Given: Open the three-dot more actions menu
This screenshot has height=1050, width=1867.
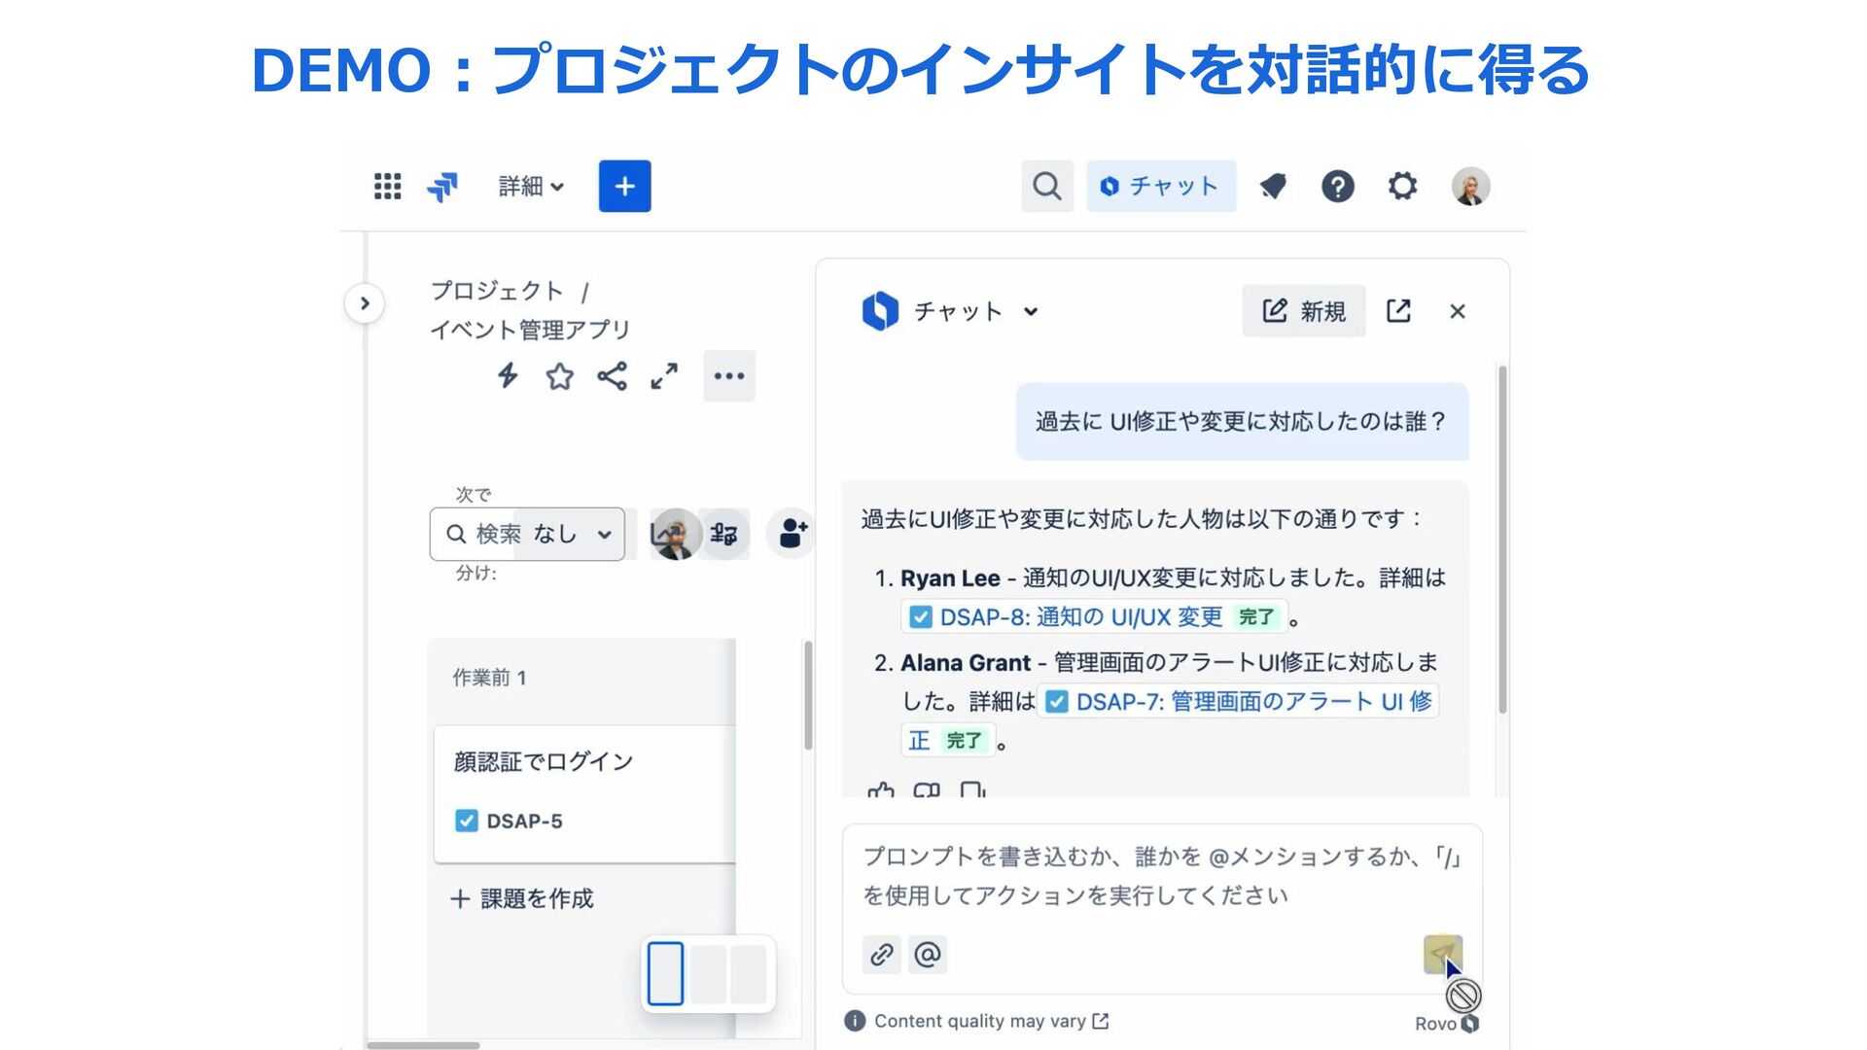Looking at the screenshot, I should pyautogui.click(x=728, y=376).
